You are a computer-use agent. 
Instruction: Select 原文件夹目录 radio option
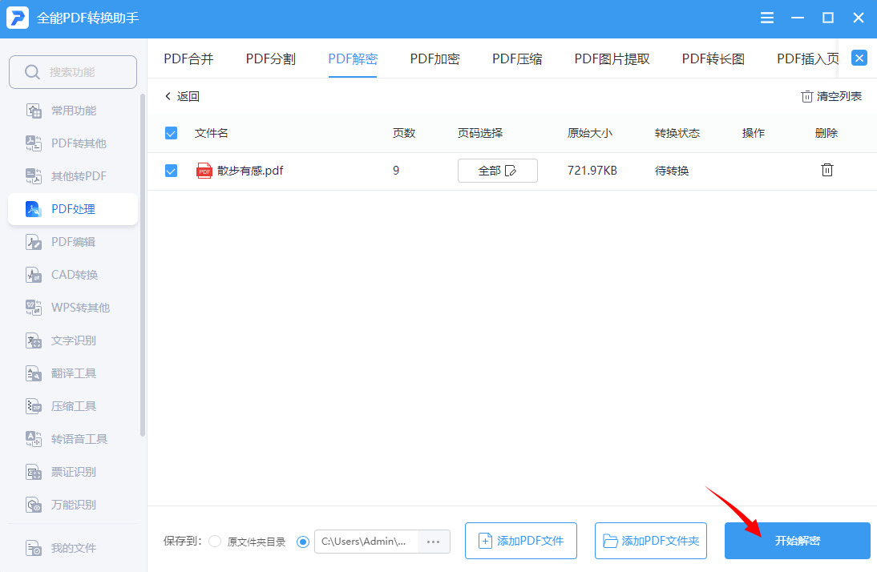[x=215, y=542]
